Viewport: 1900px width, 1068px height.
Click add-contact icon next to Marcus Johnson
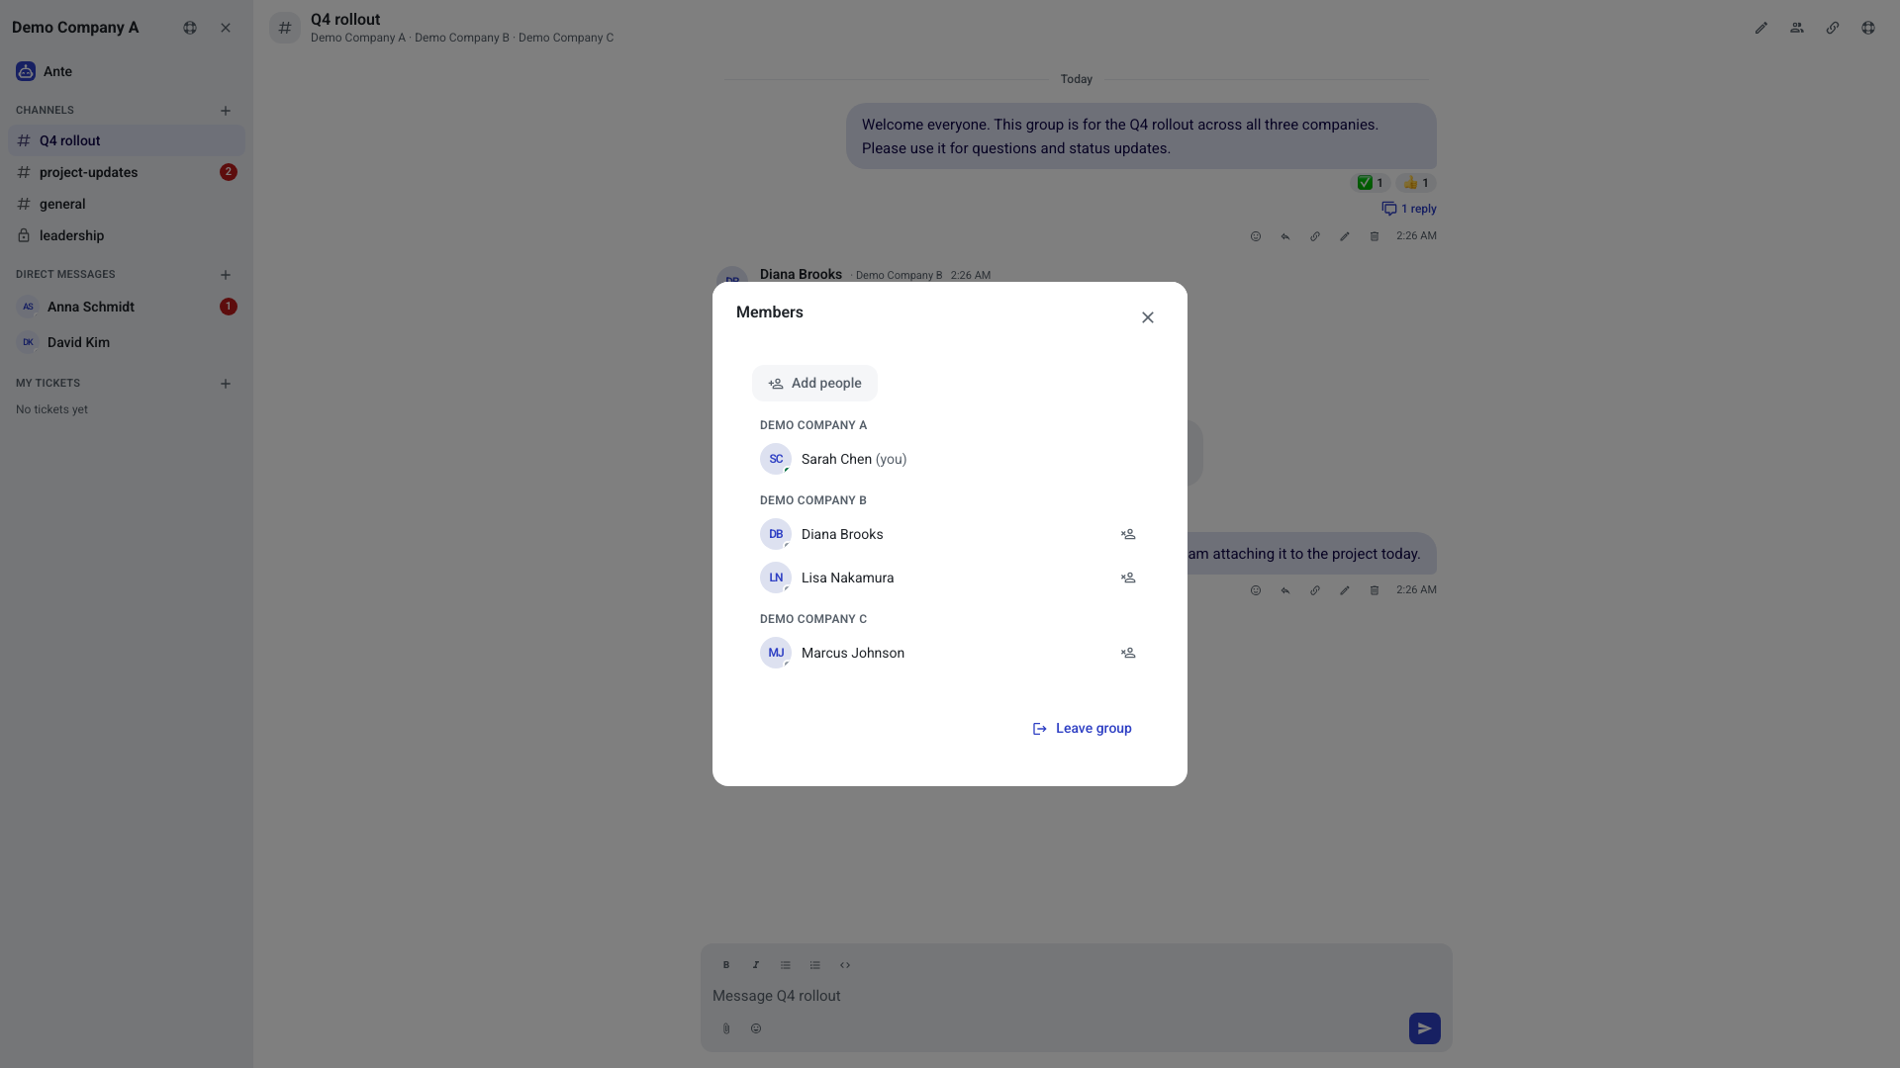pos(1128,653)
